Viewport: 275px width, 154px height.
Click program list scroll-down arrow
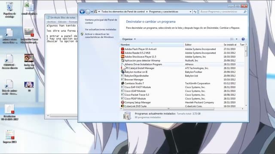246,106
